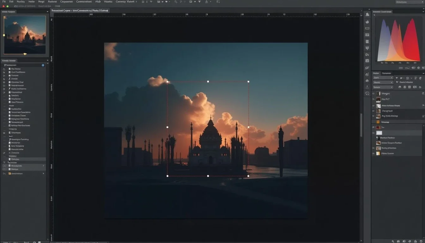The height and width of the screenshot is (243, 425).
Task: Open the first menu in the top menu bar
Action: point(4,2)
